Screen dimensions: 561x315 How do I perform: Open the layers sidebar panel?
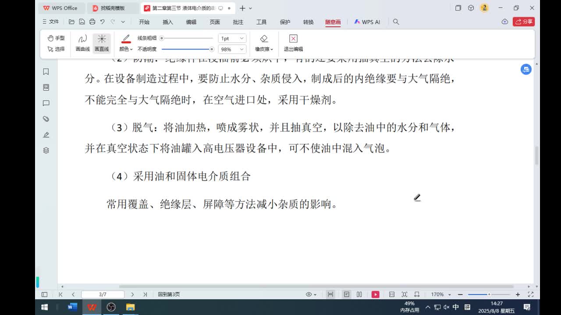(46, 150)
